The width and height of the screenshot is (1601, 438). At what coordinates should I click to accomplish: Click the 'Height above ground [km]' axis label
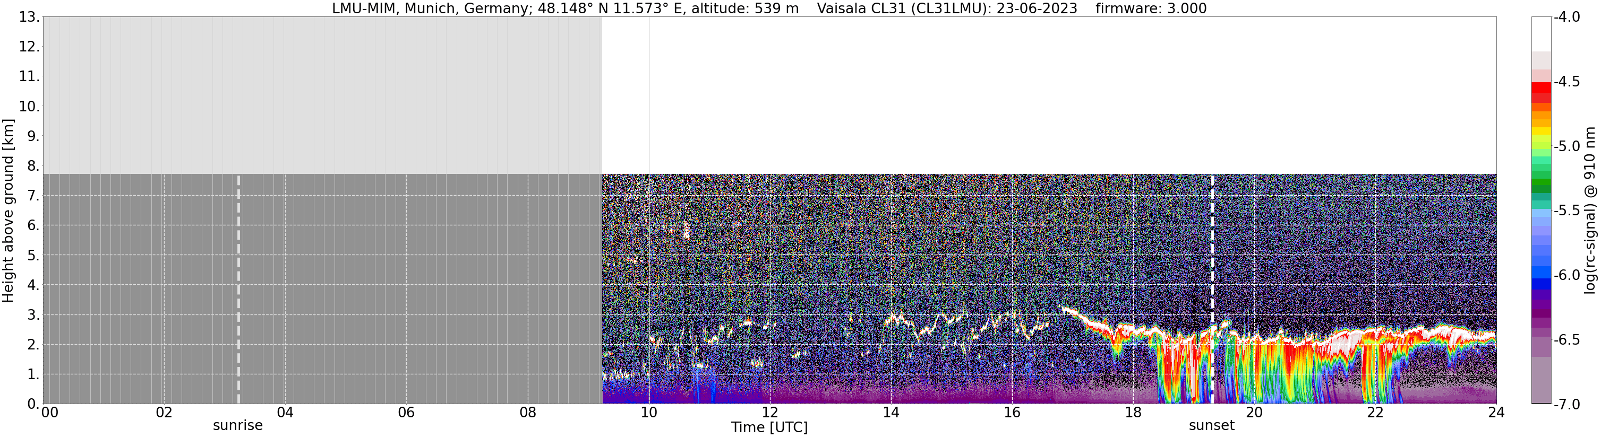[x=8, y=211]
